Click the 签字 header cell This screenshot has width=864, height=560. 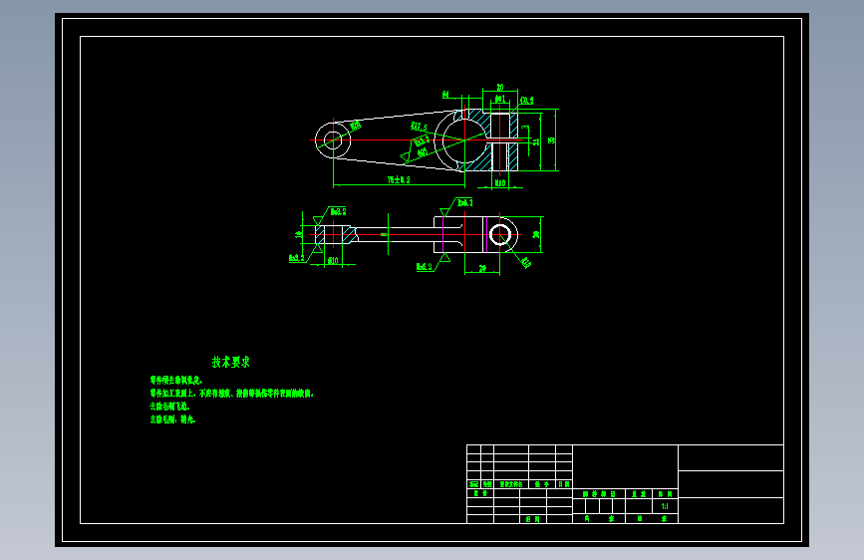pos(542,484)
